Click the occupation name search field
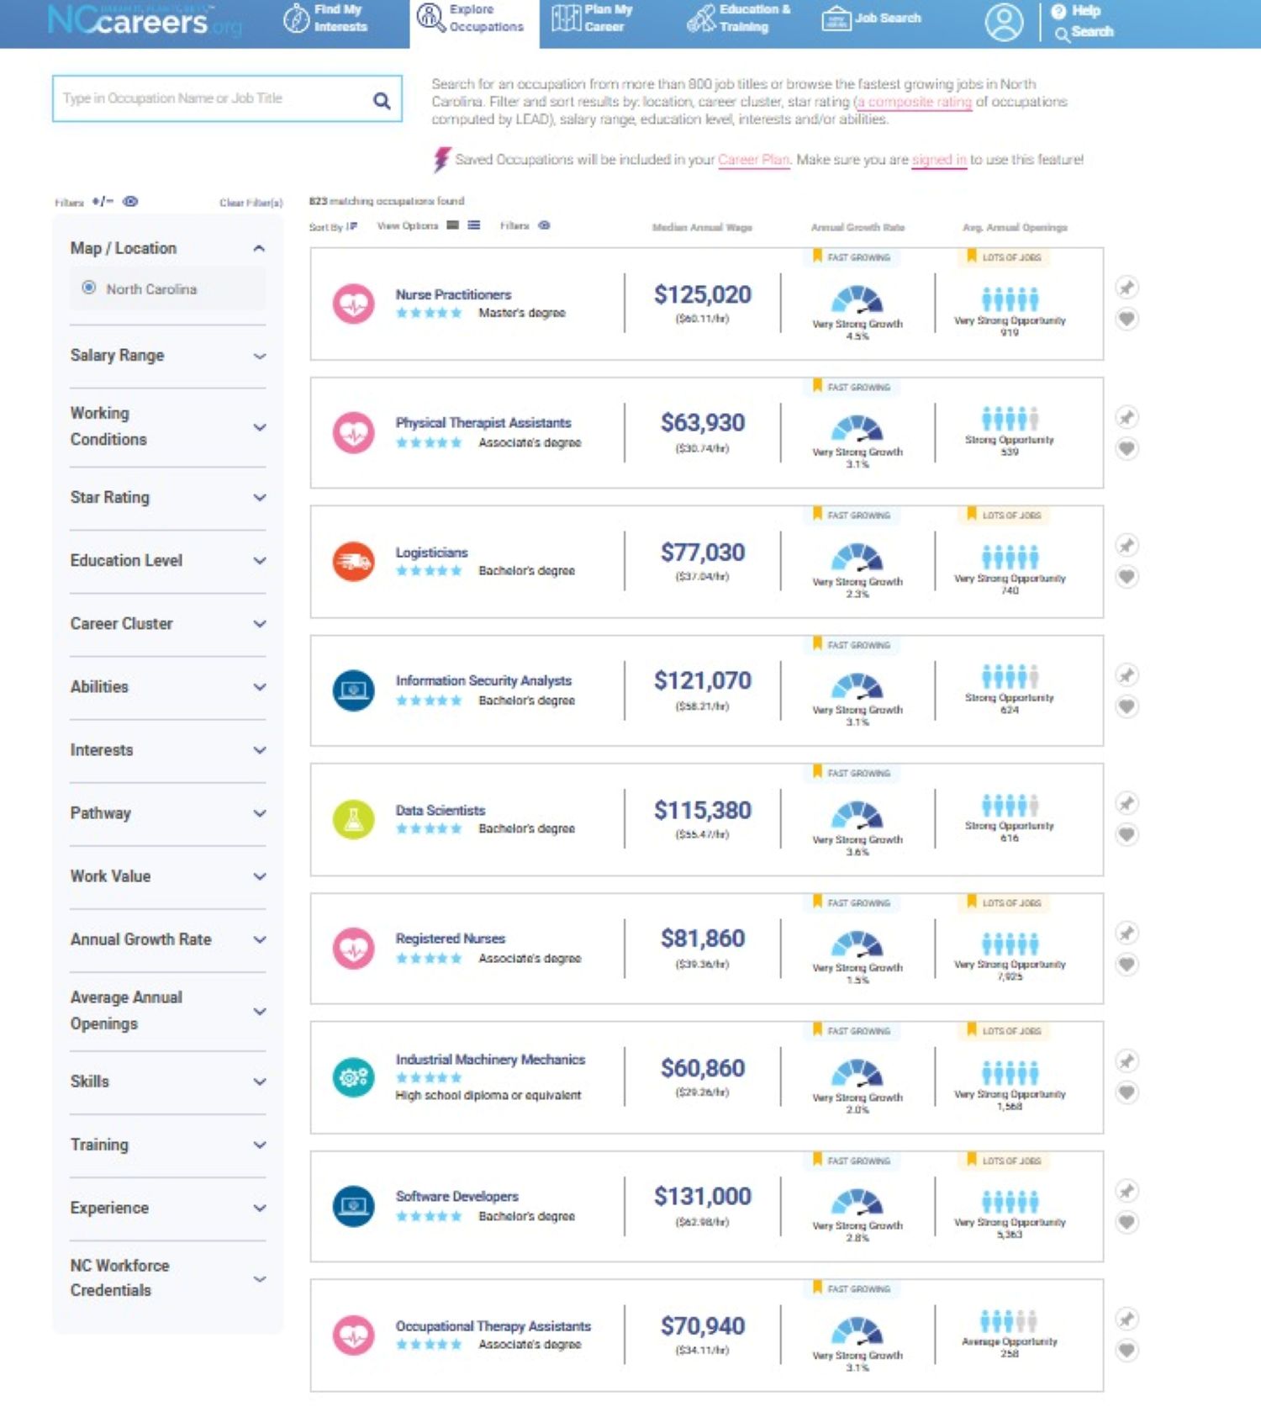 [210, 99]
